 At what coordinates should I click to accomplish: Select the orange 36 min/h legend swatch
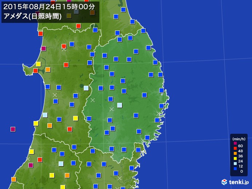coord(235,153)
